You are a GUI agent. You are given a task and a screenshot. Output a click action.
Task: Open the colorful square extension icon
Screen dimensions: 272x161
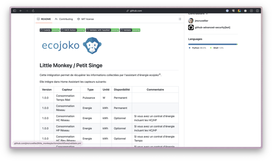tap(239, 11)
